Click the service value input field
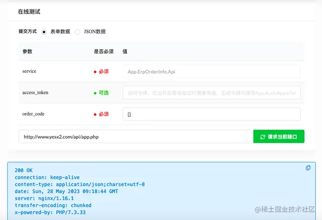This screenshot has height=220, width=322. tap(211, 71)
